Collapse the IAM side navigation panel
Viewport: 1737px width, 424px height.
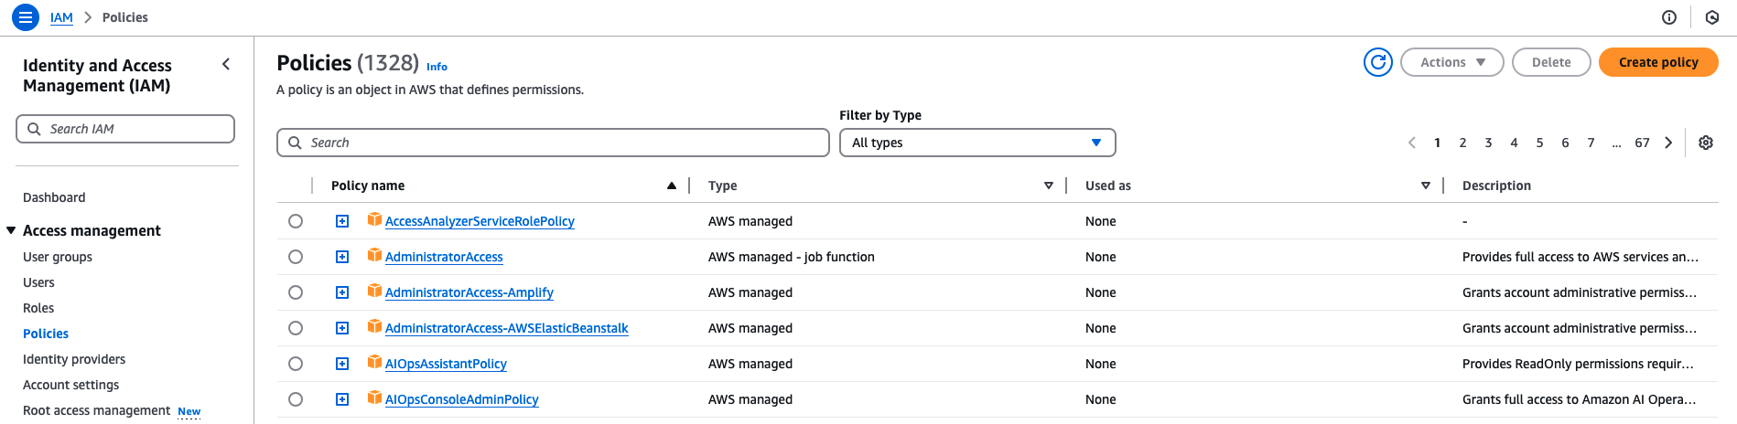(x=226, y=64)
